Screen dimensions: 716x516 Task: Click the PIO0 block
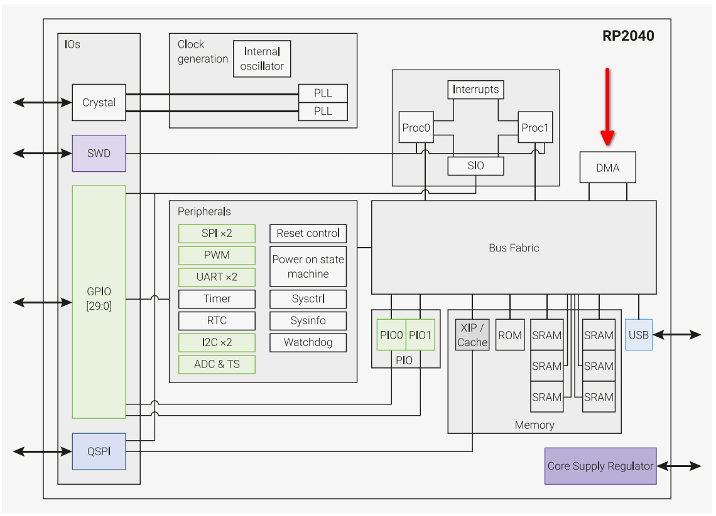(391, 335)
